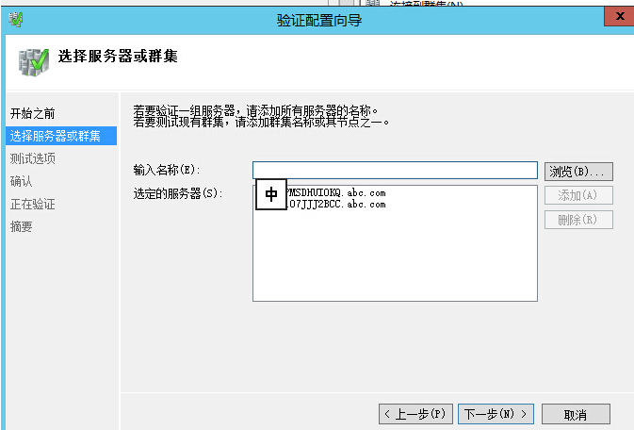Open the 测试选项 step
Screen dimensions: 634x430
(32, 158)
